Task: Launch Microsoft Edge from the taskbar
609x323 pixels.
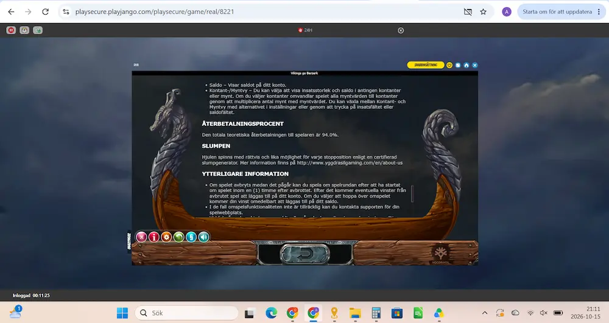Action: (x=271, y=313)
